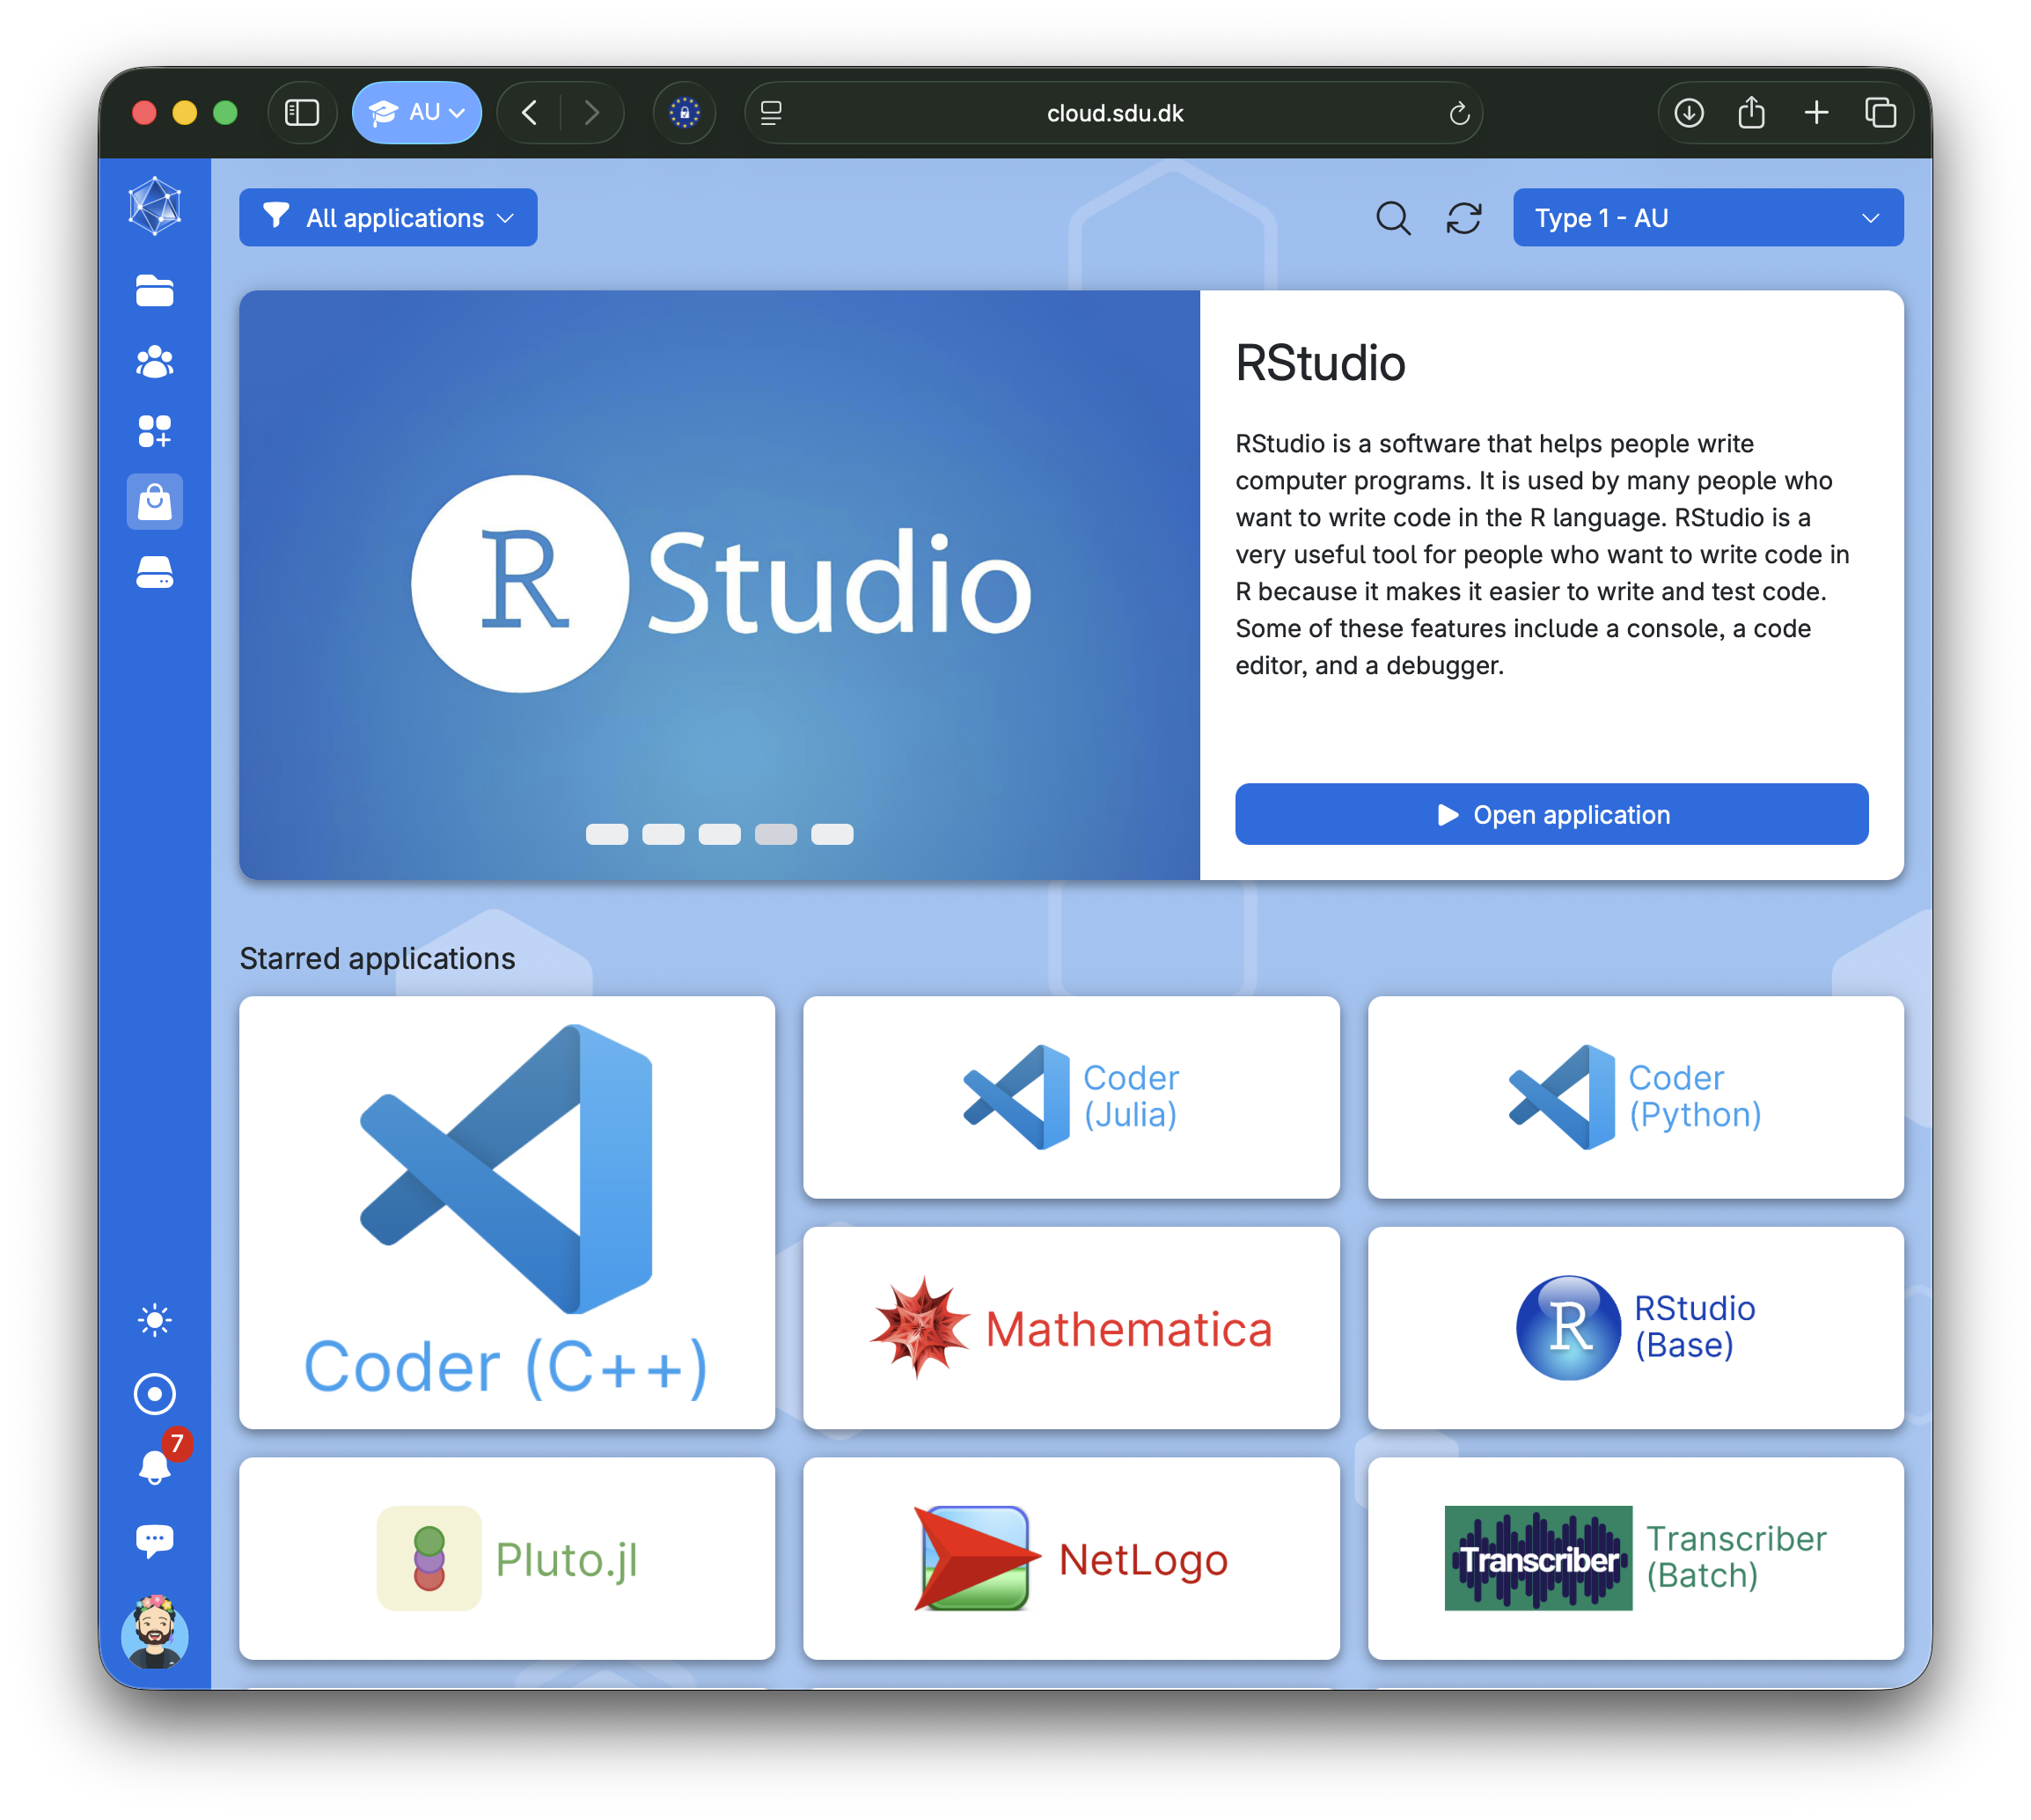The image size is (2031, 1820).
Task: Show Safari tab overview icon
Action: pyautogui.click(x=1880, y=112)
